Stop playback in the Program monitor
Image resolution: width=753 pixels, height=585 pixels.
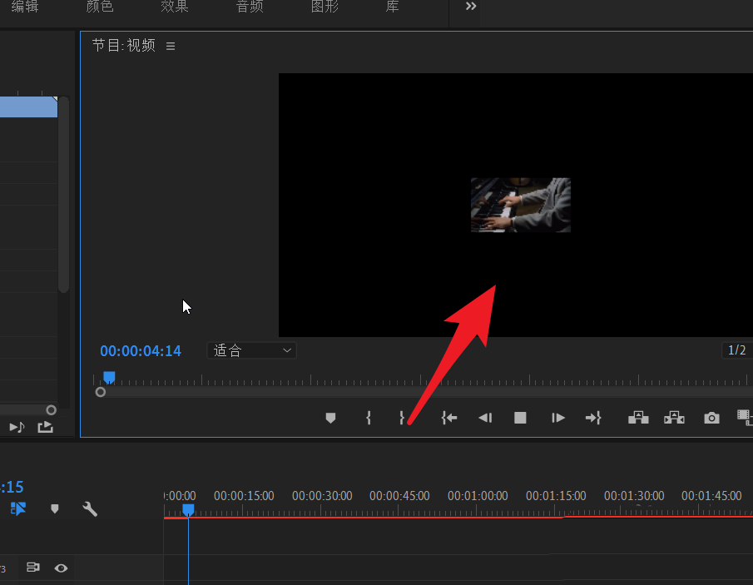point(521,418)
